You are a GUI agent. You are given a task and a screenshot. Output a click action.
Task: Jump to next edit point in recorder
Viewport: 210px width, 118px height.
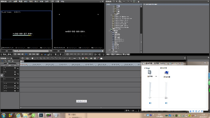pyautogui.click(x=99, y=55)
